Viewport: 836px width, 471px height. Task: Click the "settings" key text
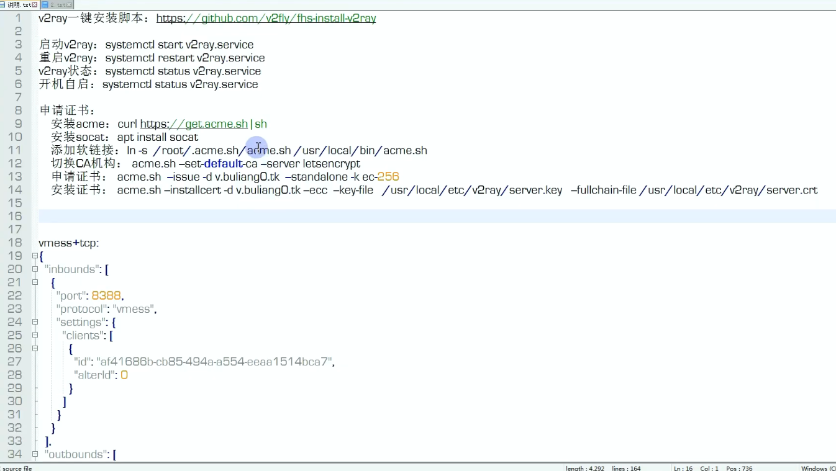[x=80, y=322]
